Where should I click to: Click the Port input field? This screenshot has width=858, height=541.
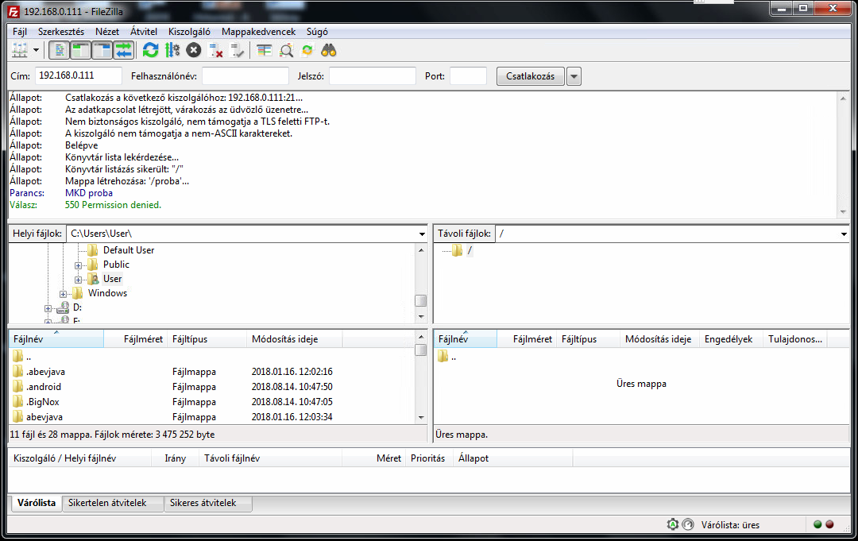(x=468, y=76)
